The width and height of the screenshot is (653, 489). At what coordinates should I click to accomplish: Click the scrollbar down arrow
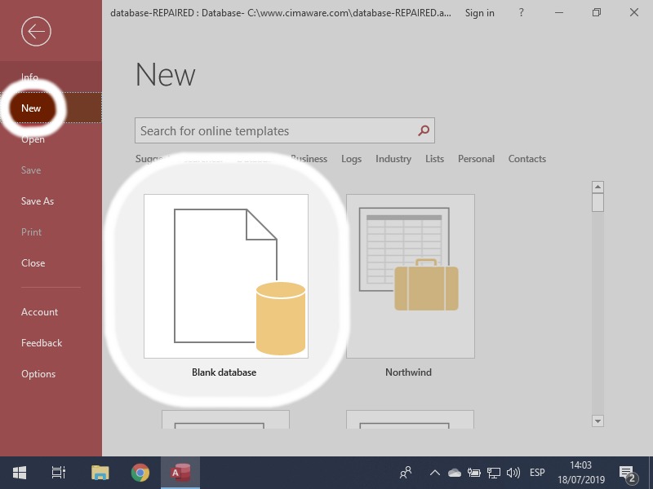pos(597,421)
